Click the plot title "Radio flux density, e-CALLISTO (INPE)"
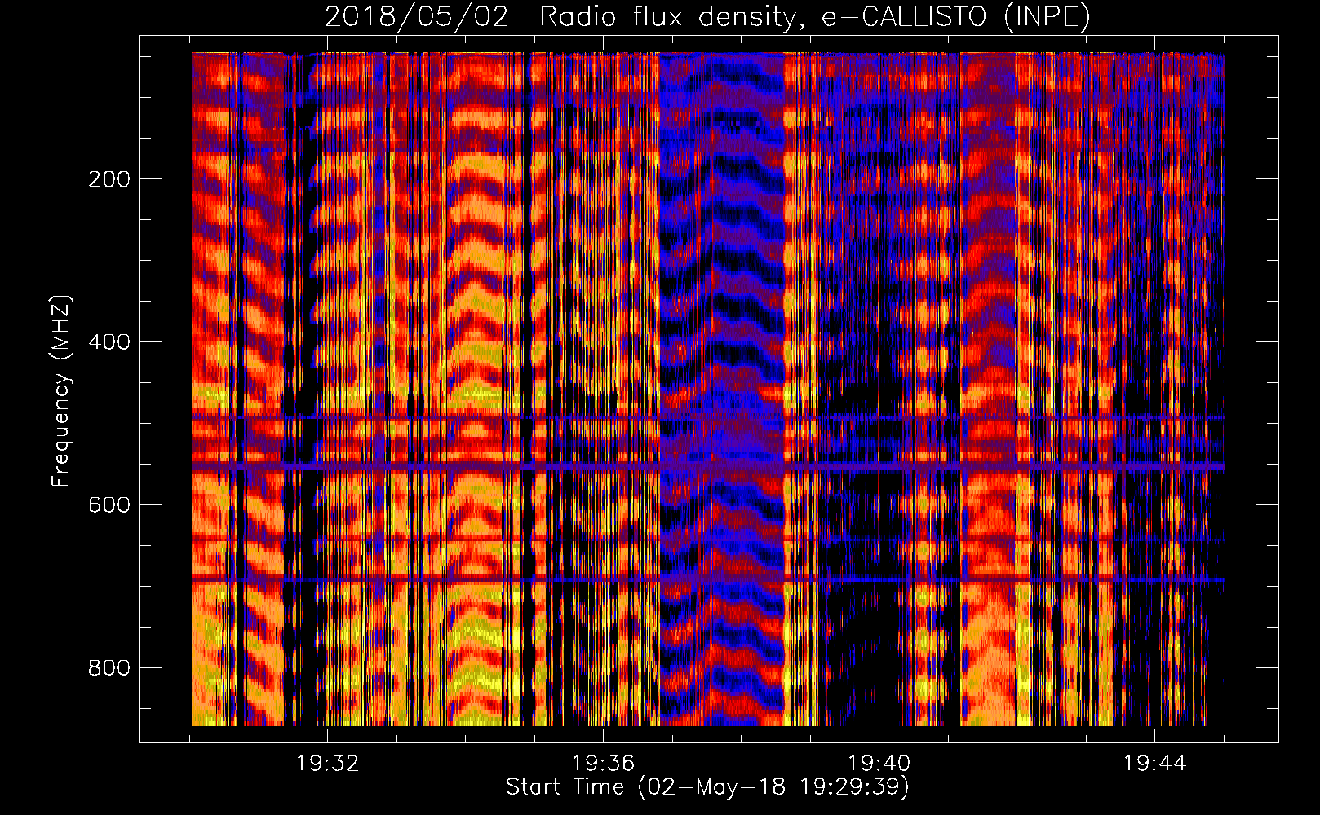Screen dimensions: 1320x815 [814, 16]
